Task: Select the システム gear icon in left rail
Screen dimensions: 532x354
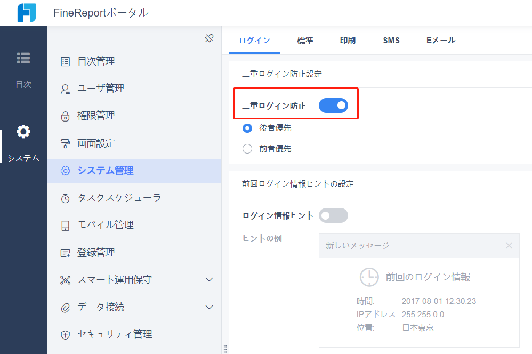Action: pos(23,131)
